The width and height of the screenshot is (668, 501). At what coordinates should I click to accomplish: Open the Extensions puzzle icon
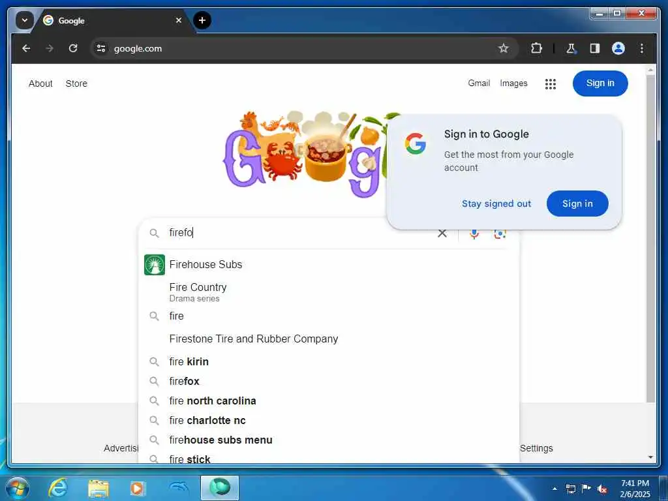[536, 48]
